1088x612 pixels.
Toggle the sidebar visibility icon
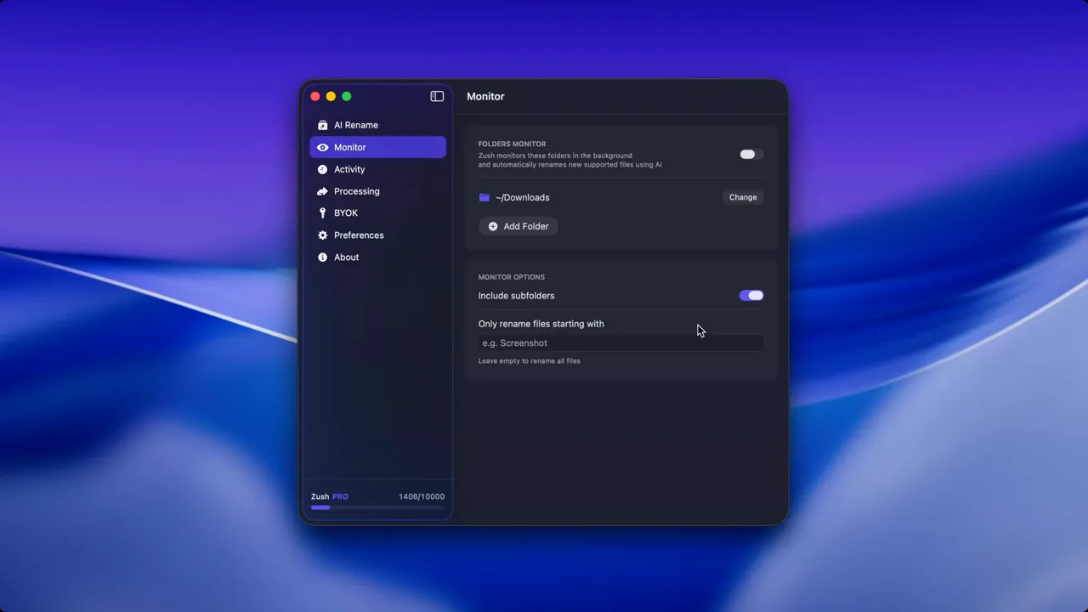[x=437, y=96]
